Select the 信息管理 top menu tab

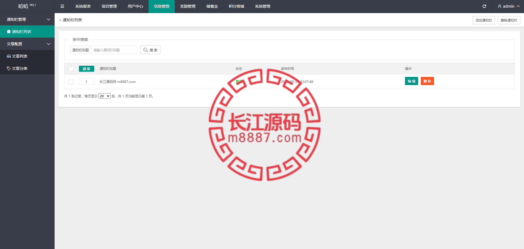[162, 6]
